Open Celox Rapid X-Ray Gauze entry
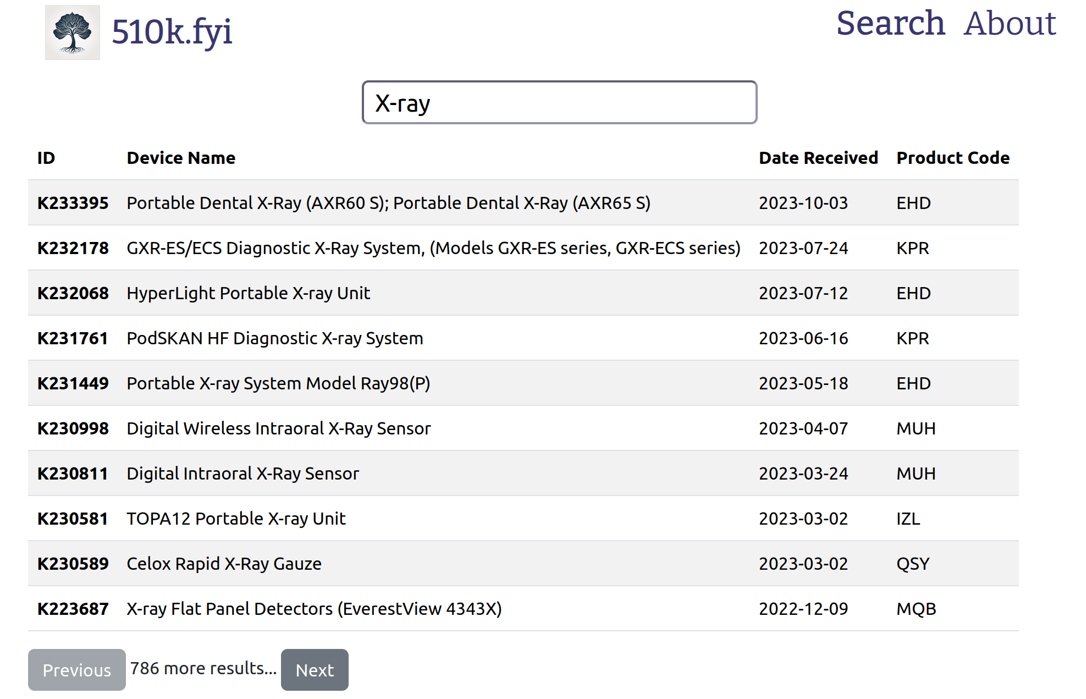The image size is (1086, 699). pos(224,564)
